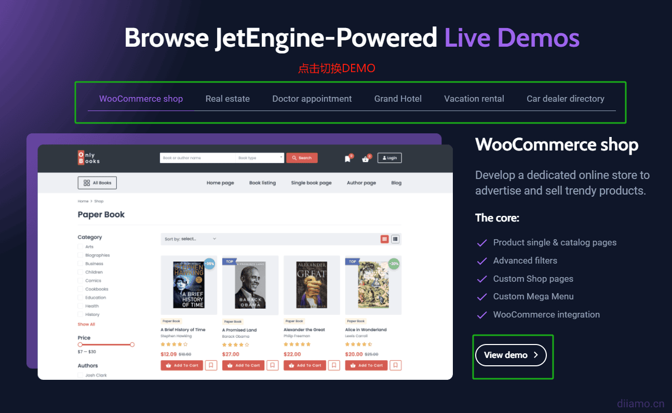Check the Arts category checkbox
Viewport: 672px width, 413px height.
(x=80, y=247)
